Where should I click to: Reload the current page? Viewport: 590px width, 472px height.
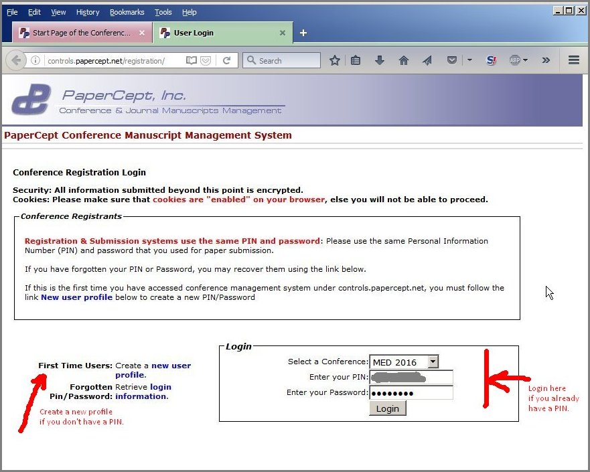tap(226, 60)
